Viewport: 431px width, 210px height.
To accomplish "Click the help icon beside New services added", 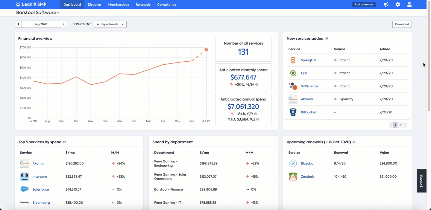I will pos(327,39).
